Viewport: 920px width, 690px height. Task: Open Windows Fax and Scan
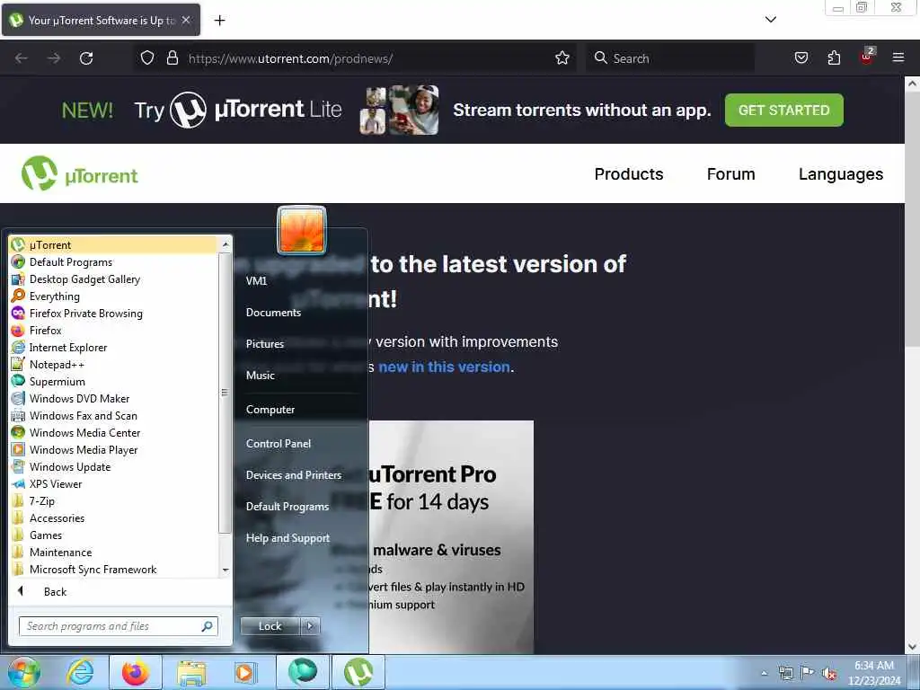114,415
